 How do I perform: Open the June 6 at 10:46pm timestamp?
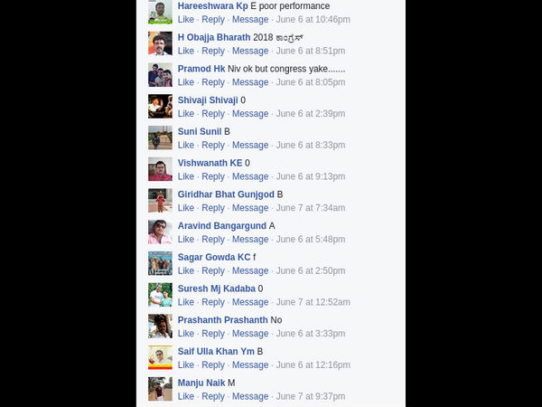coord(313,19)
